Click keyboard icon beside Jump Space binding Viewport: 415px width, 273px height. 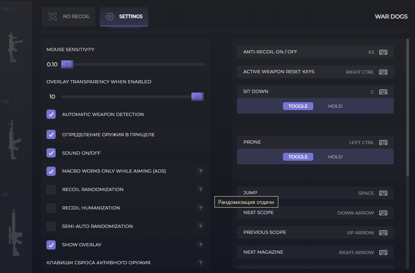[x=383, y=193]
